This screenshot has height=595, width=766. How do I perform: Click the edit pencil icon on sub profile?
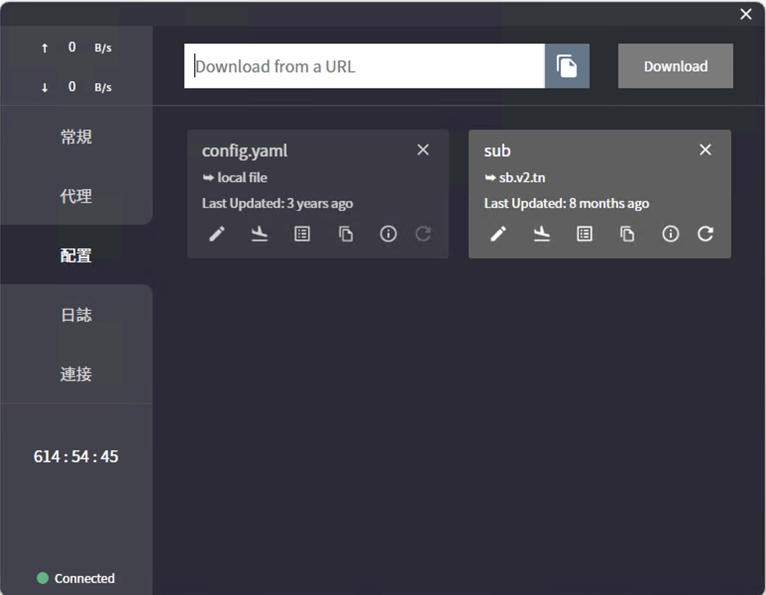pos(498,234)
